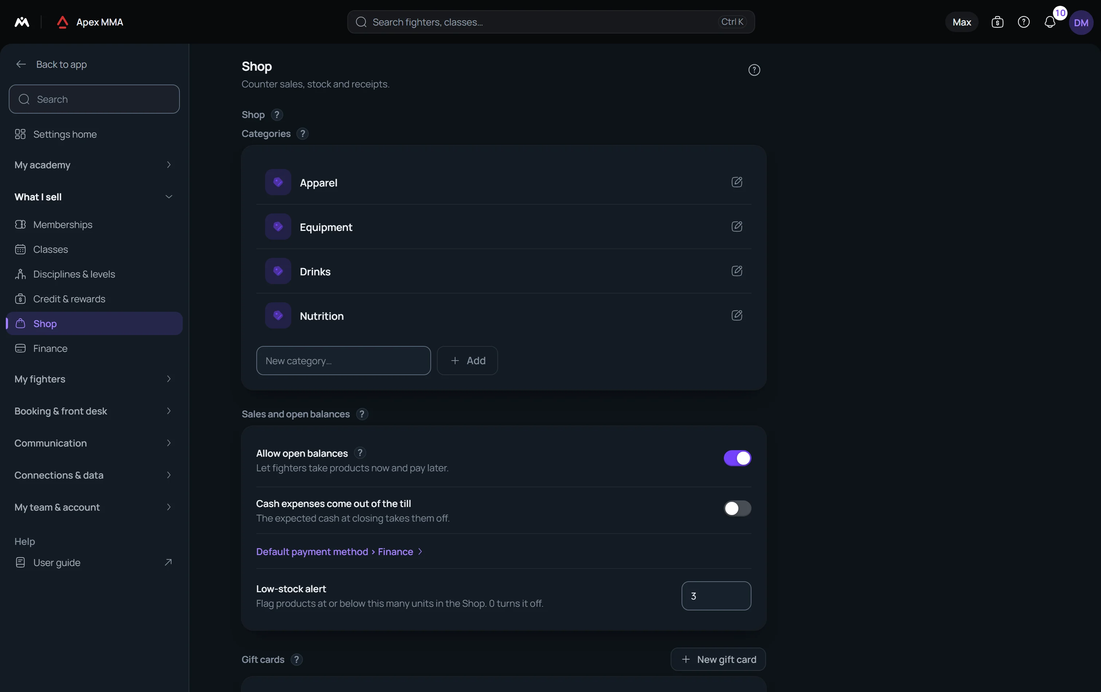Image resolution: width=1101 pixels, height=692 pixels.
Task: Click the Shop page help icon
Action: pos(754,70)
